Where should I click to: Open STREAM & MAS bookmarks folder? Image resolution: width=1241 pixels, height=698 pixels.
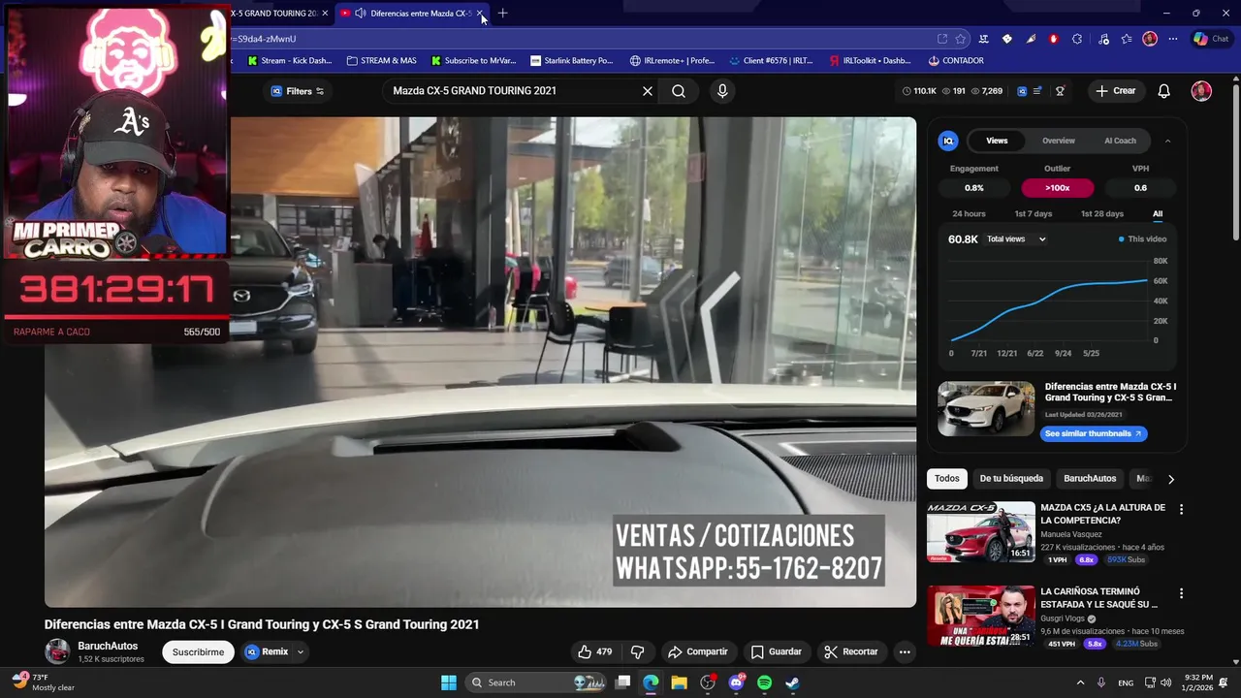point(381,60)
